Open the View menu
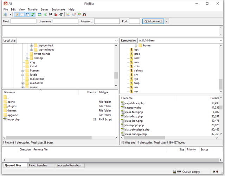Viewport: 225px width, 176px height. click(22, 9)
